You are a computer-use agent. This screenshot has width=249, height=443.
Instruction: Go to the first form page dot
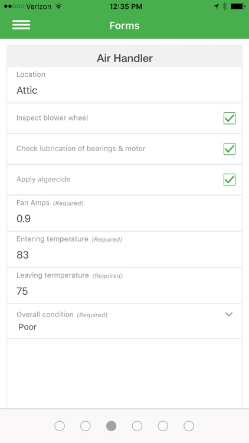point(60,426)
